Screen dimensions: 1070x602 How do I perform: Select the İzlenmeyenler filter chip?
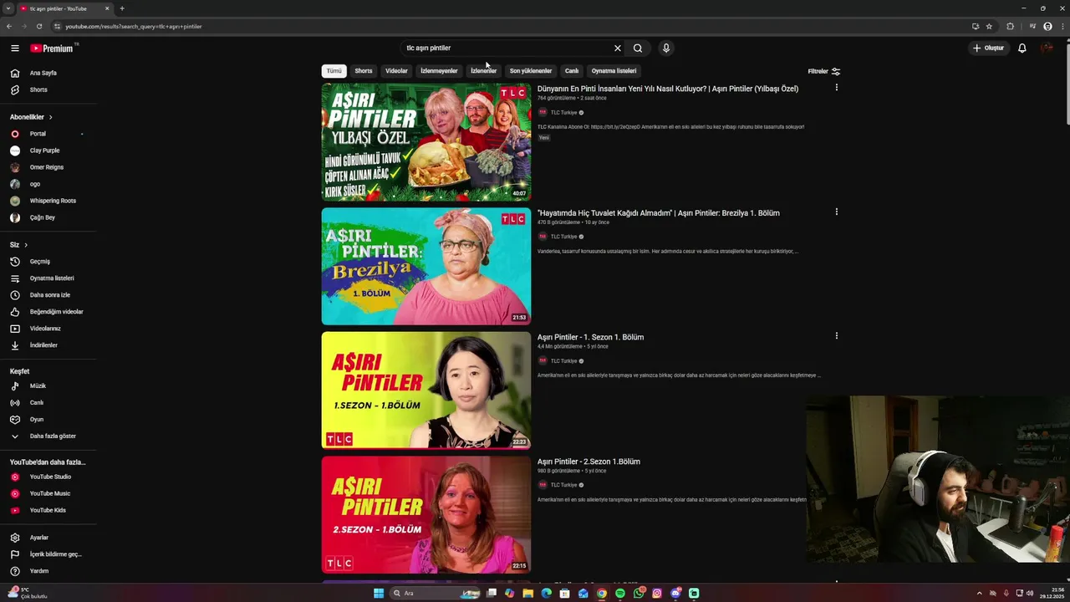point(439,71)
